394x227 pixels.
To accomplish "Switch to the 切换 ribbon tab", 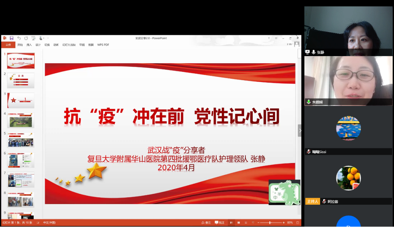I will 47,45.
